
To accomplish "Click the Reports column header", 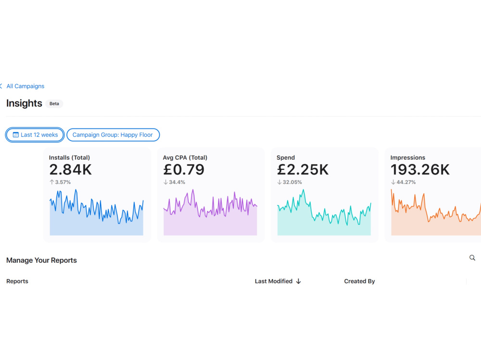I will [x=17, y=281].
